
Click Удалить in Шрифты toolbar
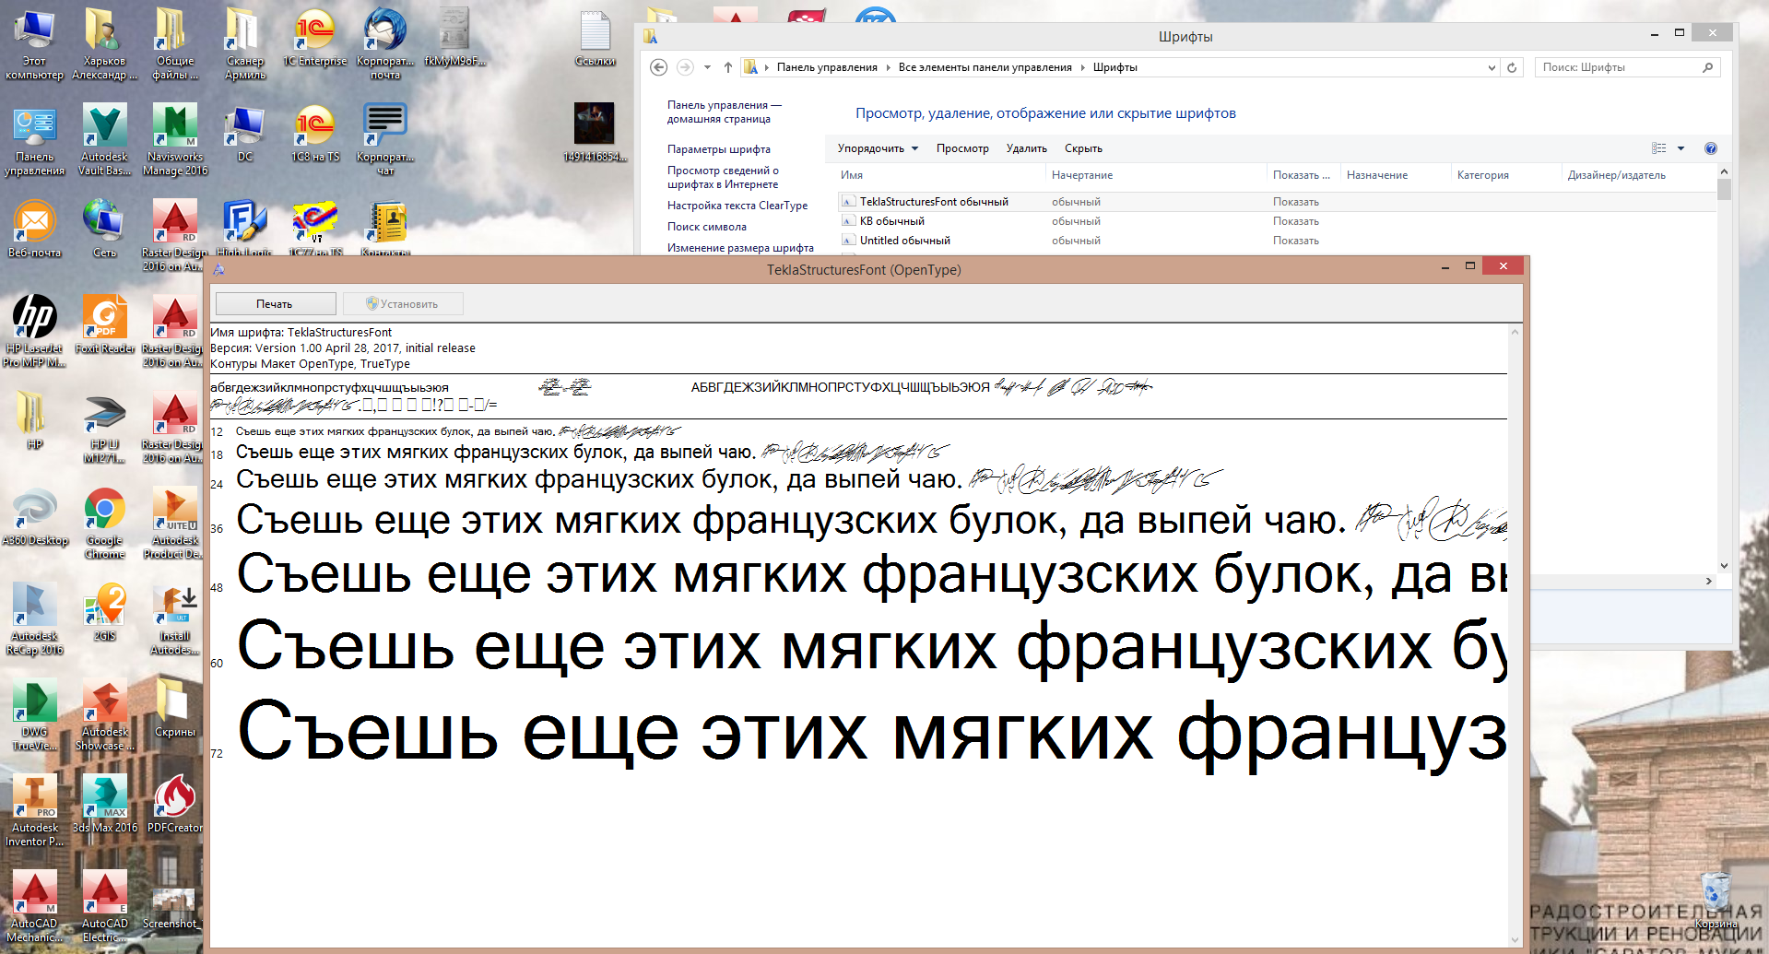click(x=1027, y=148)
